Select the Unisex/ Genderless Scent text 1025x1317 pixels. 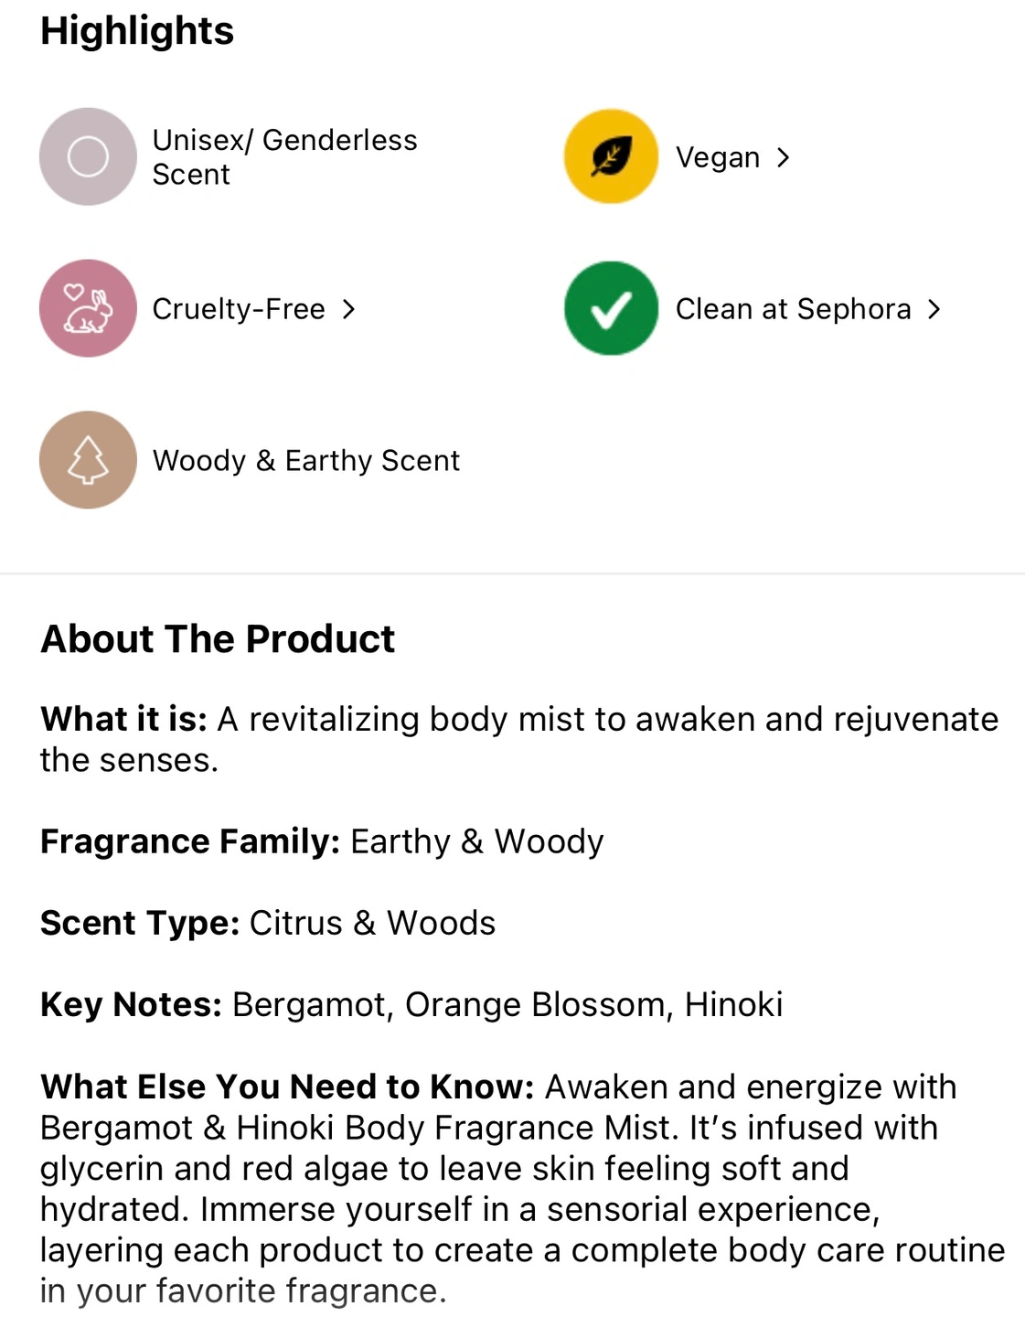point(284,156)
